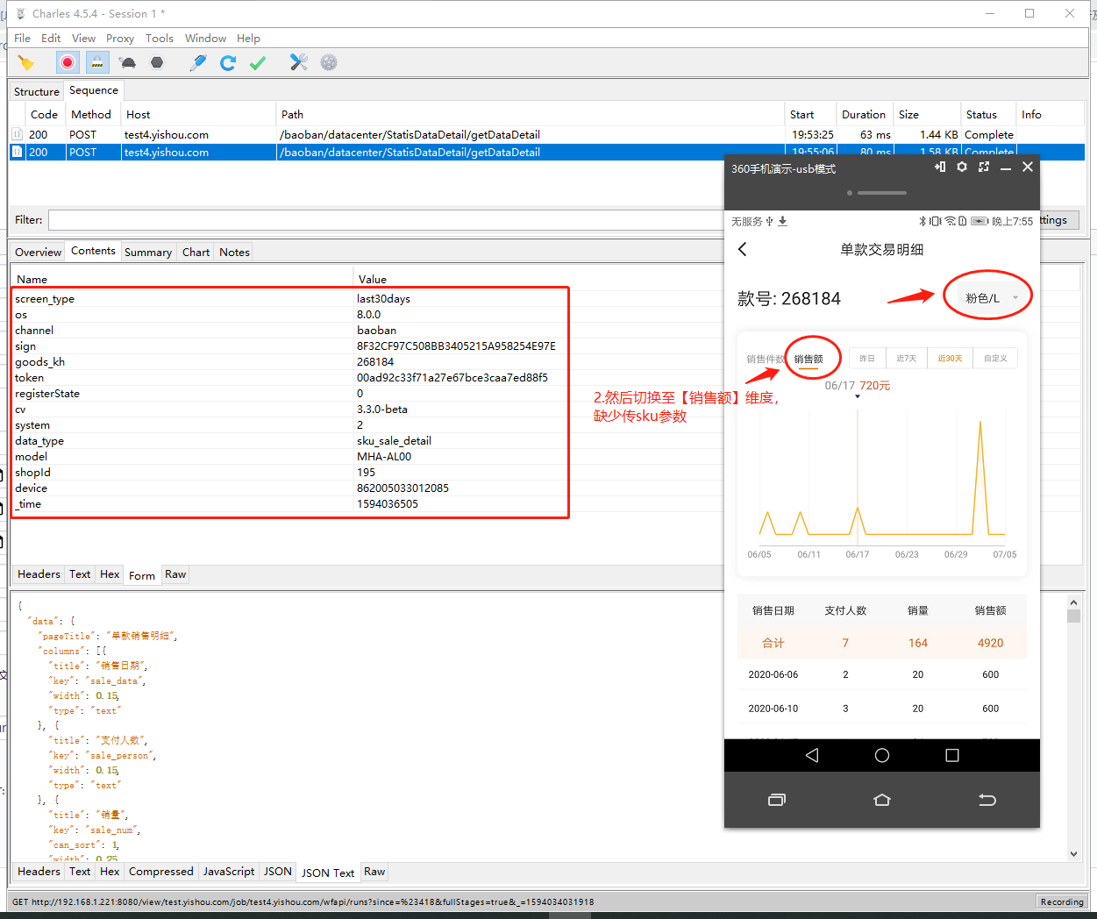Select the 近30天 date range
This screenshot has width=1097, height=919.
point(950,359)
